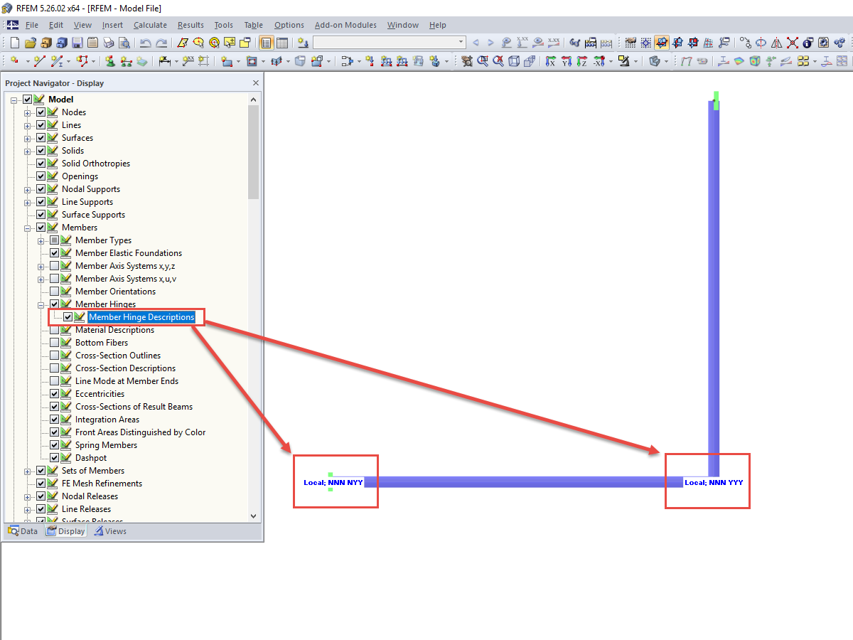
Task: Toggle the Table display icon
Action: click(x=282, y=43)
